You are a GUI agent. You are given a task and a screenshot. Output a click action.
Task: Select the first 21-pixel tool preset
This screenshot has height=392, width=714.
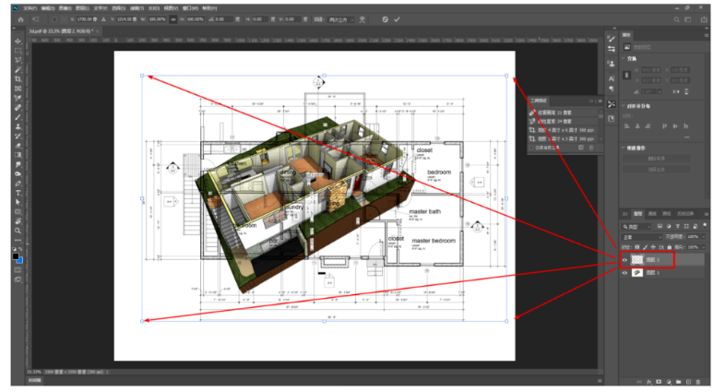565,113
